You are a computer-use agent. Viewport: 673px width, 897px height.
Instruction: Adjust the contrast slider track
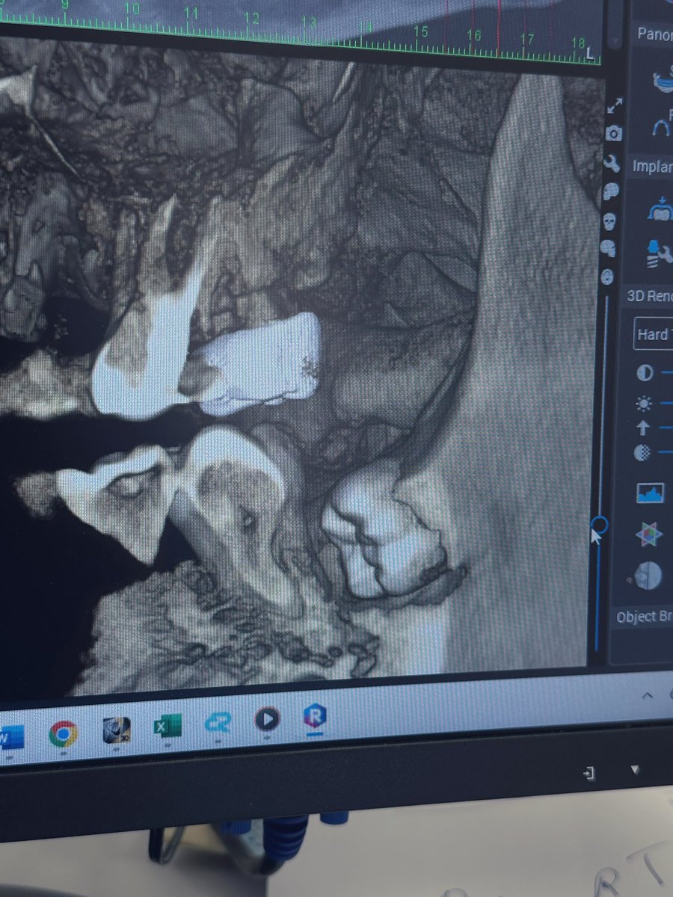[666, 372]
